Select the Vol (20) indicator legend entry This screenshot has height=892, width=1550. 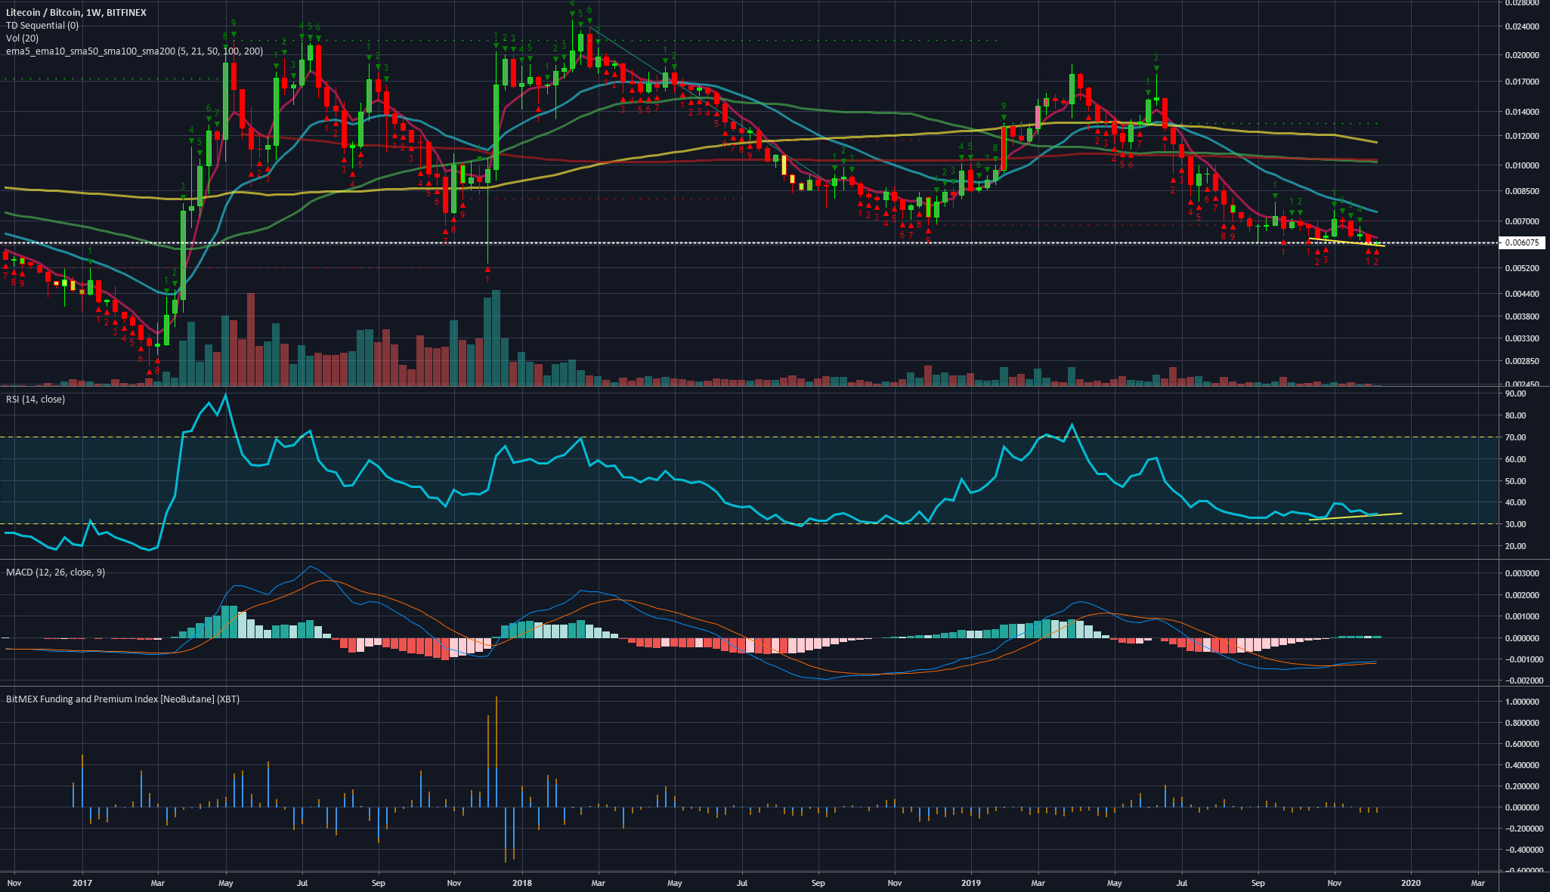(20, 38)
